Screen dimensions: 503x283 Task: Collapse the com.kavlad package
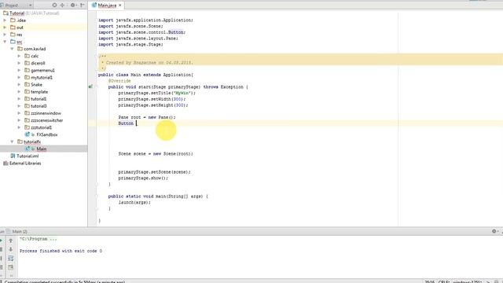point(12,49)
